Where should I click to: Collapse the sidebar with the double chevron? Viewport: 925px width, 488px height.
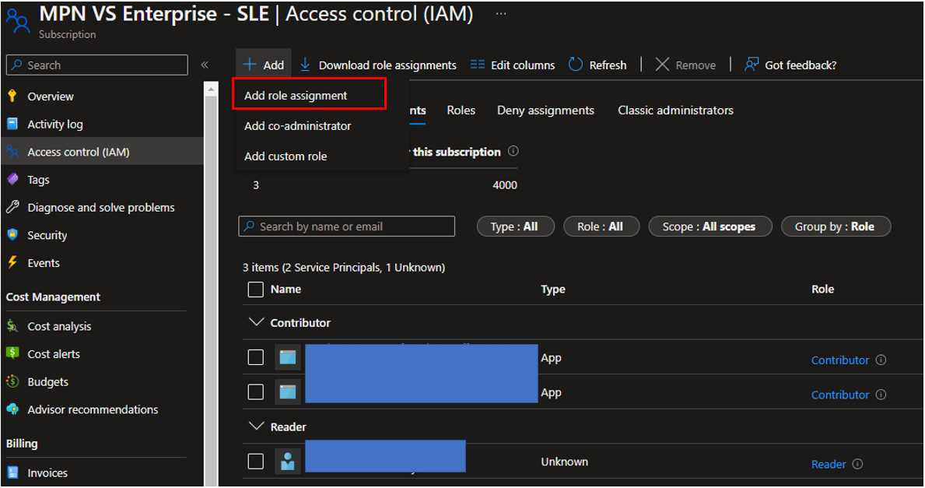(205, 65)
